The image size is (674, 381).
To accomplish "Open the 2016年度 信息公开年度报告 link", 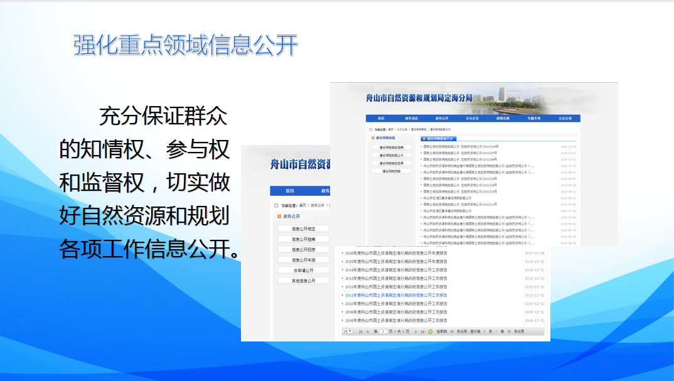I will click(x=396, y=253).
